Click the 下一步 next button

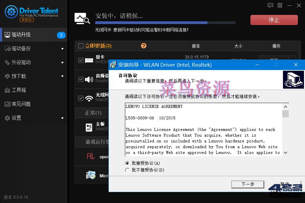coord(248,184)
